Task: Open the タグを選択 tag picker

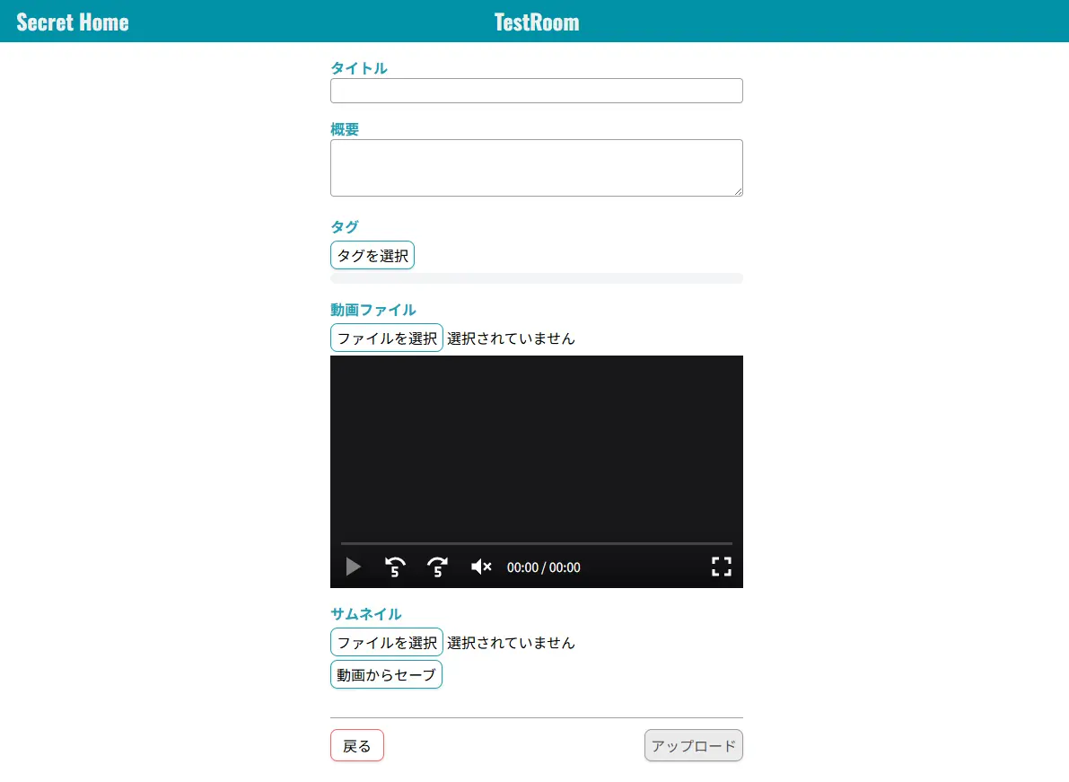Action: [372, 255]
